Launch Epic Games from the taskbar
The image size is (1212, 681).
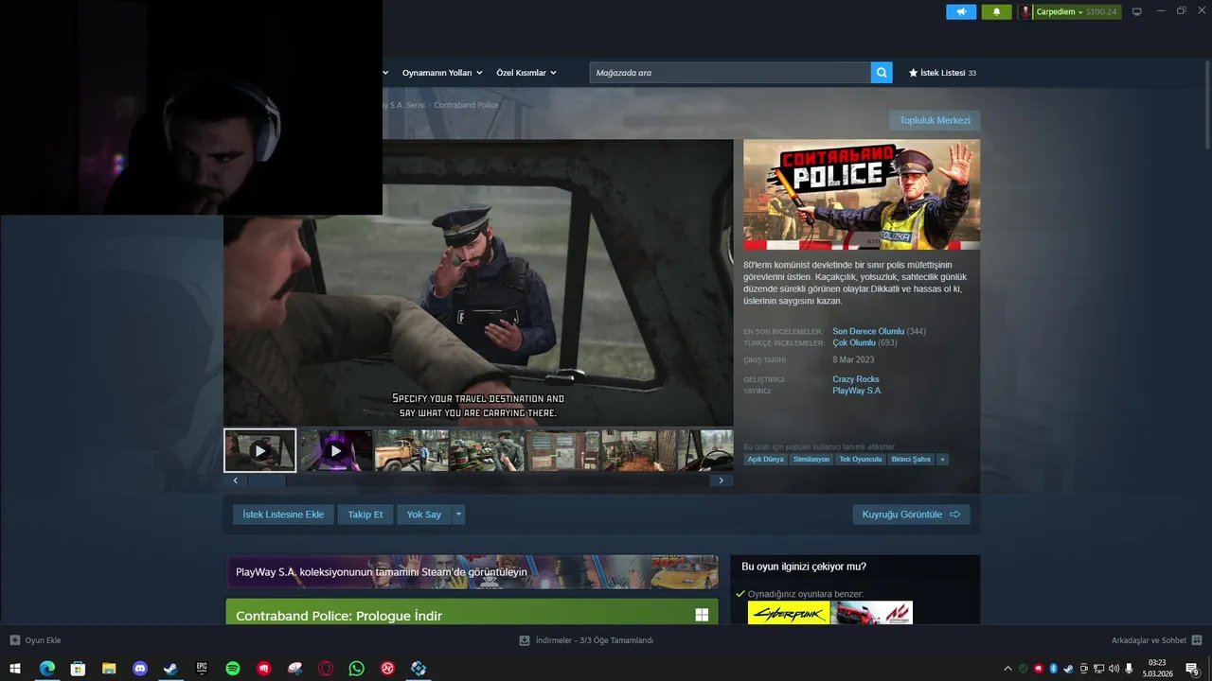point(202,669)
